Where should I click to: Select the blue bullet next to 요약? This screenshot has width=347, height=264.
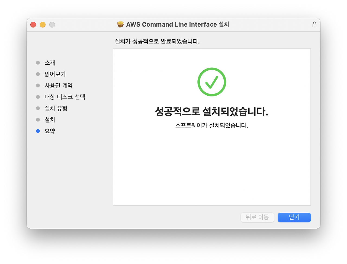(x=38, y=131)
